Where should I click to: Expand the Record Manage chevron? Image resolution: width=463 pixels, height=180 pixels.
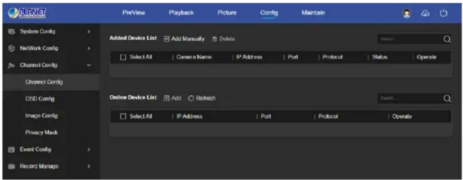[88, 166]
